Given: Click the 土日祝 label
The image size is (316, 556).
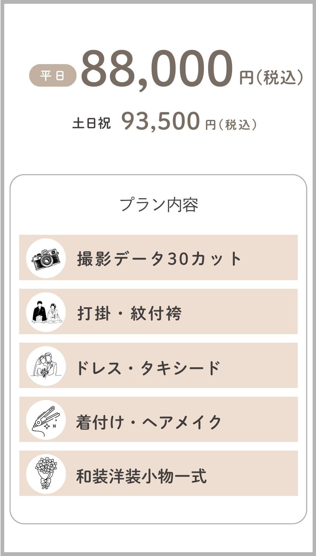Looking at the screenshot, I should pyautogui.click(x=92, y=123).
